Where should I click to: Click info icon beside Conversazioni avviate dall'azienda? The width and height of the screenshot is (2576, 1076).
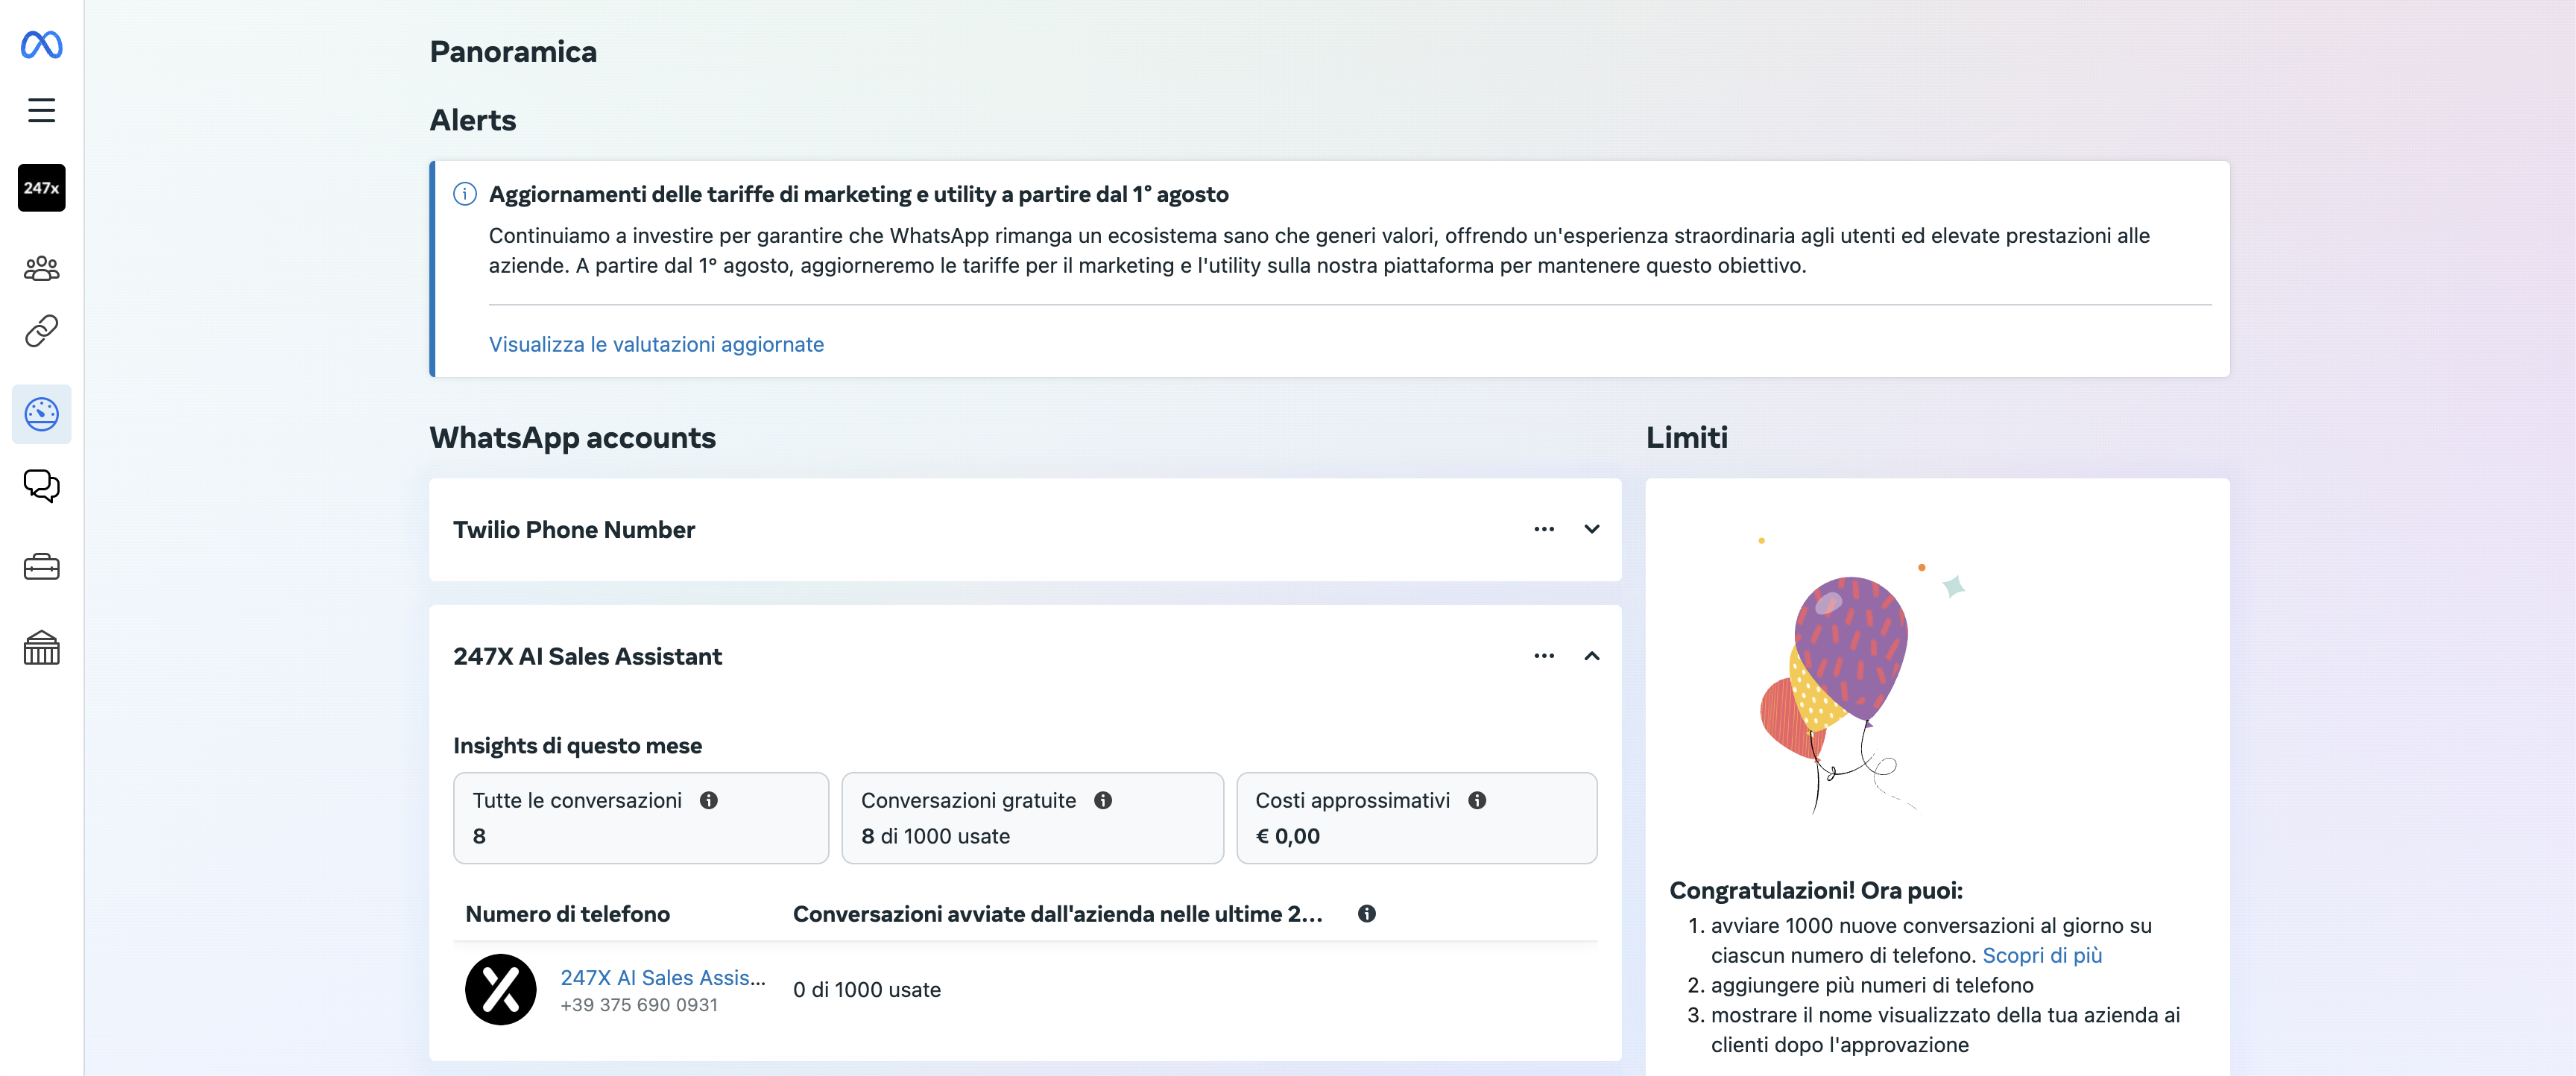click(x=1367, y=914)
